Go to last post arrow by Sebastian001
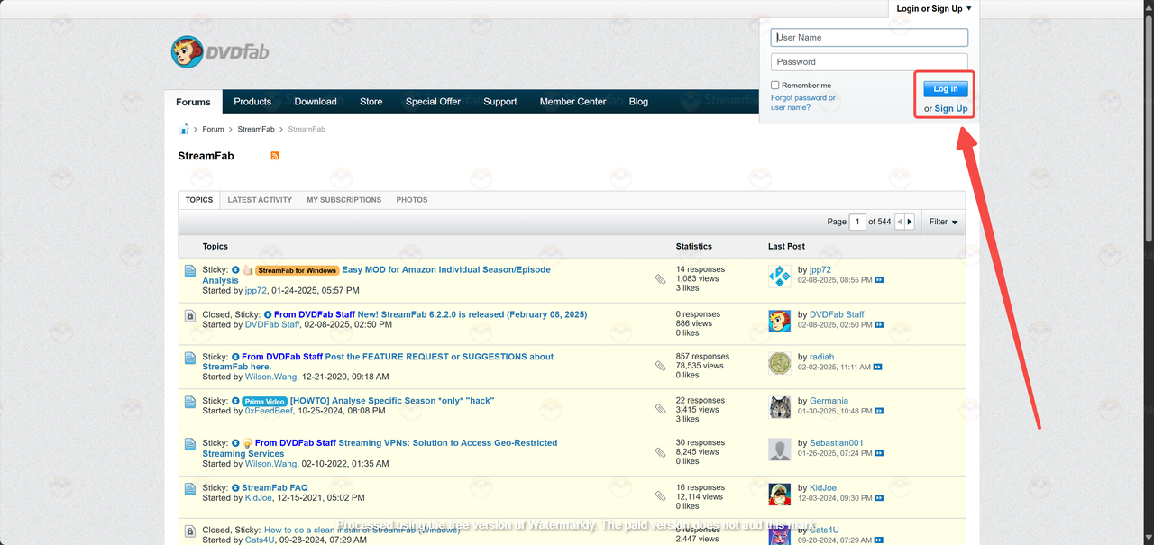Image resolution: width=1154 pixels, height=545 pixels. click(877, 454)
